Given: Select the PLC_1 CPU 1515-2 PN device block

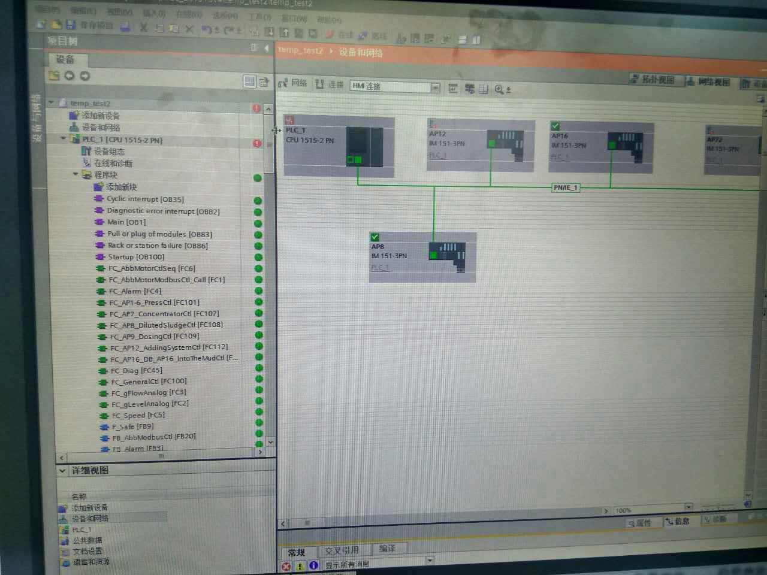Looking at the screenshot, I should pos(339,146).
